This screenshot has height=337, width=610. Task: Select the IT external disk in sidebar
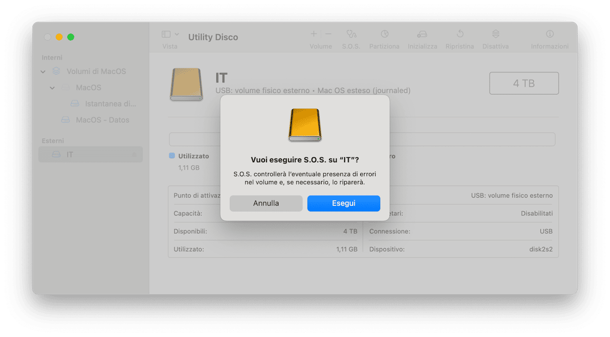pos(91,154)
